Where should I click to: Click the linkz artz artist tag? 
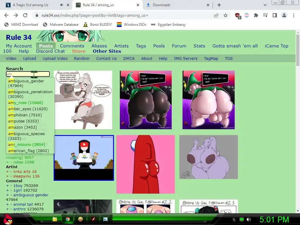[22, 171]
